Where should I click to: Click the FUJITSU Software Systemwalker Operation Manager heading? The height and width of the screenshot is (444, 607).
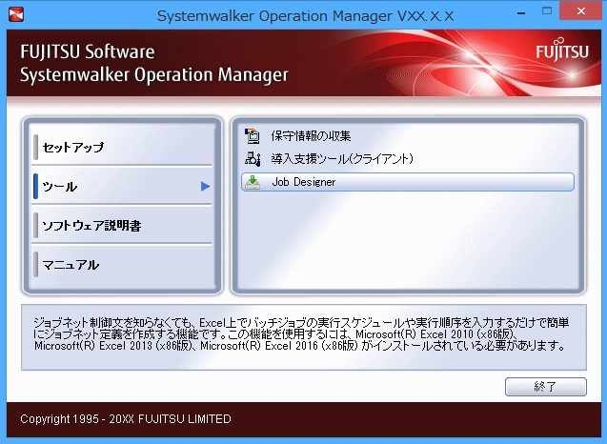[x=154, y=63]
